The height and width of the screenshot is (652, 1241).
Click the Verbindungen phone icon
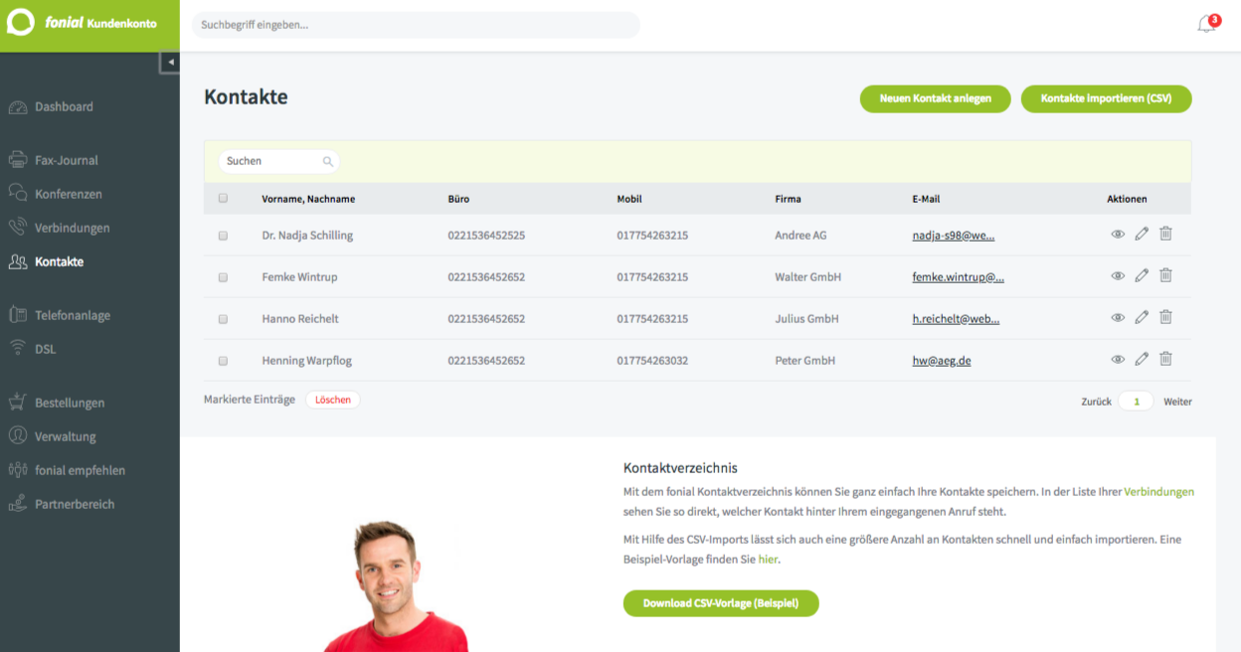point(17,228)
